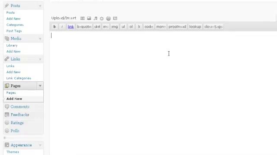Insert an image with img button
The image size is (277, 155).
[x=115, y=27]
